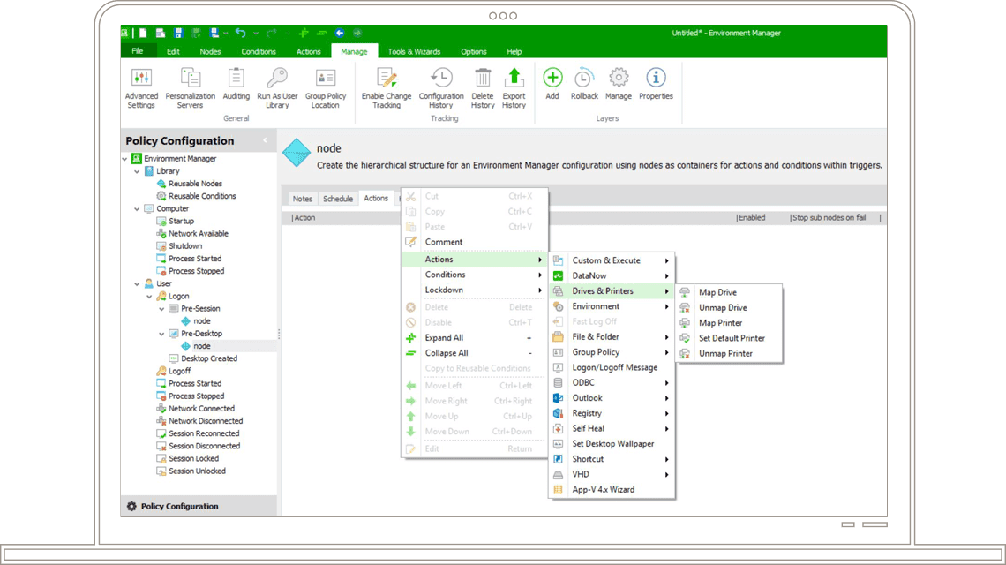Switch to the Schedule tab
The height and width of the screenshot is (565, 1006).
tap(338, 199)
